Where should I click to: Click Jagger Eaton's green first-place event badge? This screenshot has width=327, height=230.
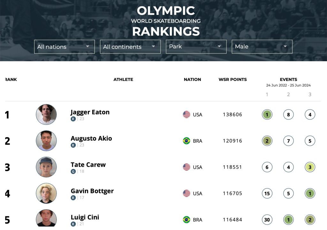(x=267, y=115)
